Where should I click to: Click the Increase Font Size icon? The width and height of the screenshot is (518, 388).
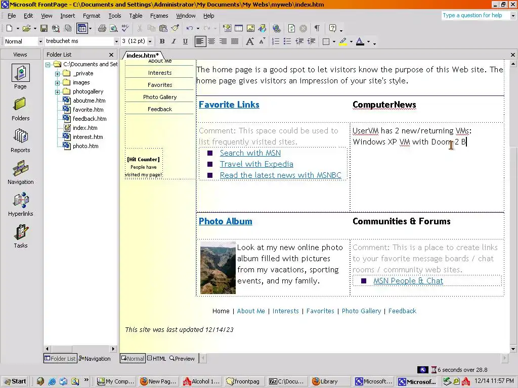[x=250, y=41]
